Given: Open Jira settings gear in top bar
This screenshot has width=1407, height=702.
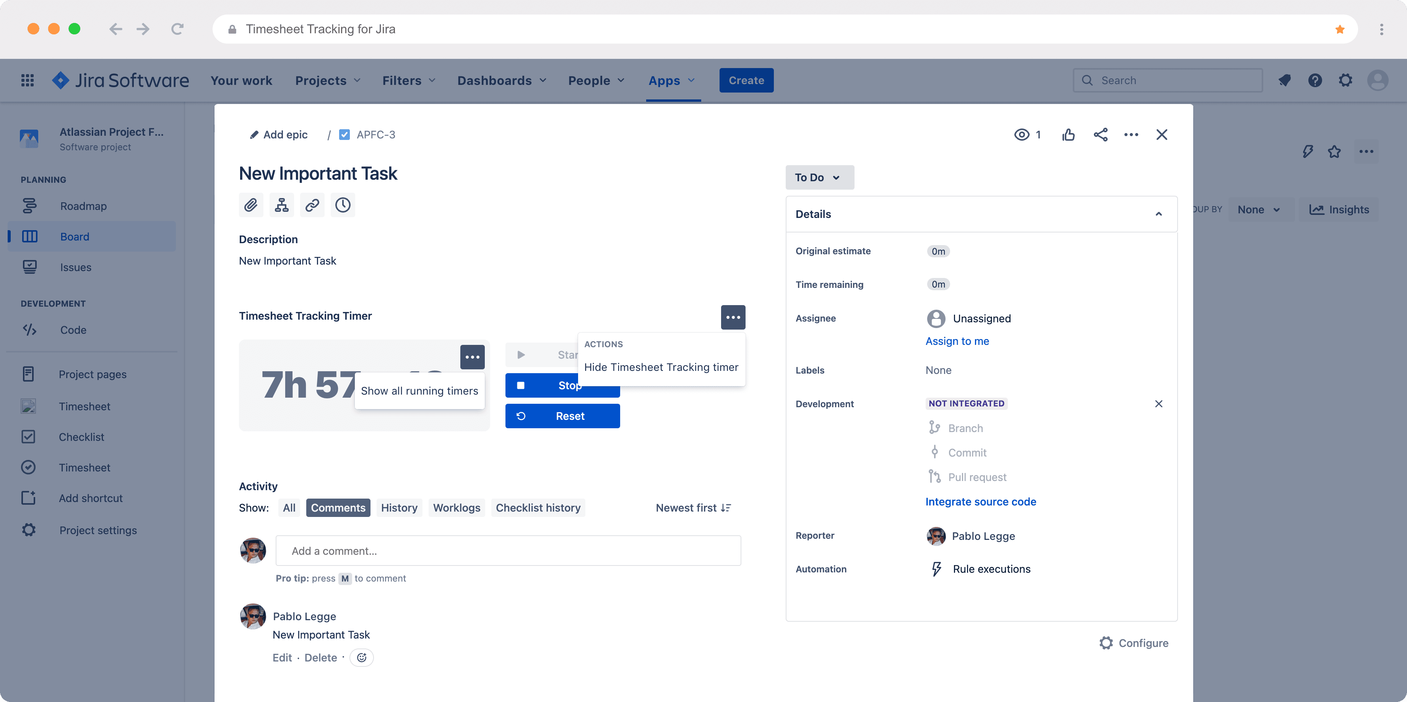Looking at the screenshot, I should [1345, 80].
